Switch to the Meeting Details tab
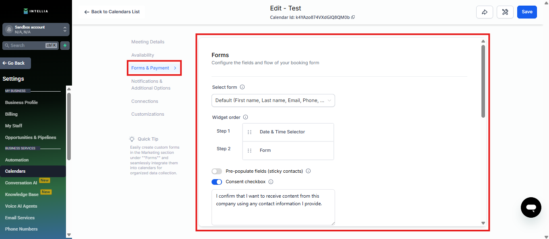Viewport: 549px width, 239px height. [x=148, y=42]
